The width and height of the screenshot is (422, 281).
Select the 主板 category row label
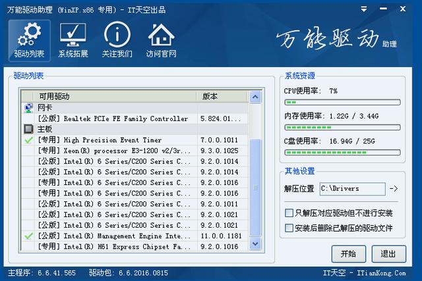(45, 129)
